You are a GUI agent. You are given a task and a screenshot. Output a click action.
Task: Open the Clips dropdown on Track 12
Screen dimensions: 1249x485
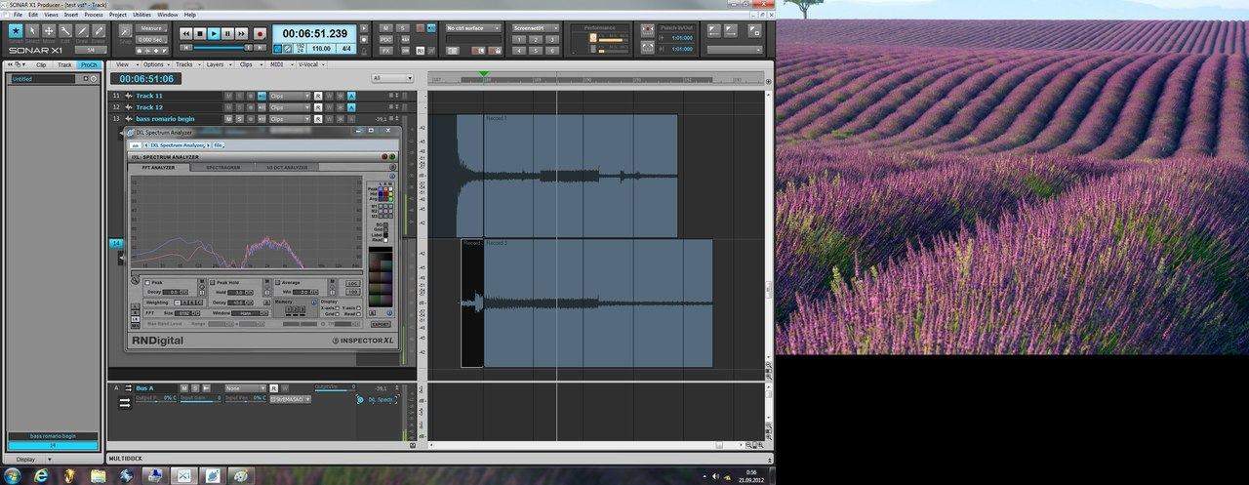[x=289, y=107]
